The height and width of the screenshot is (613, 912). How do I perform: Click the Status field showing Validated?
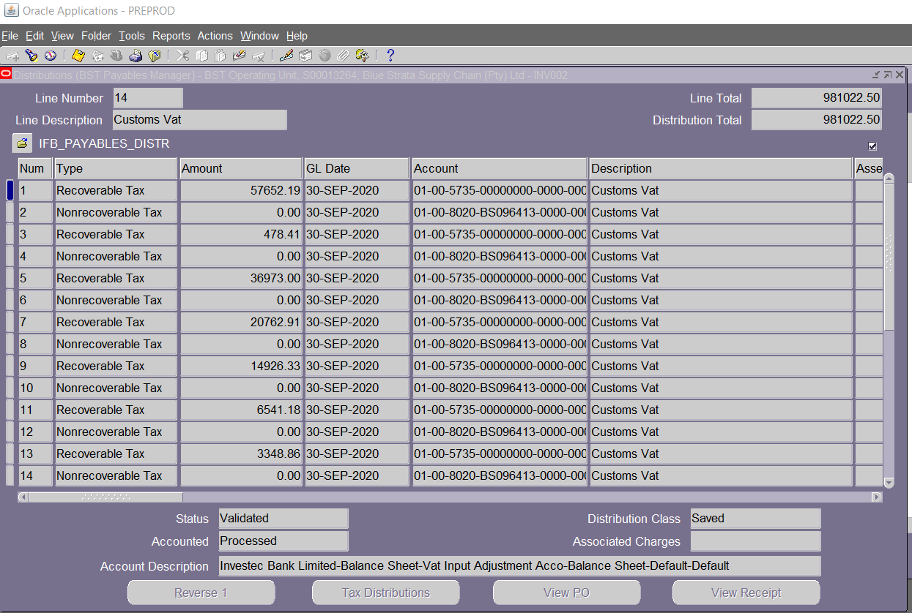[x=283, y=519]
